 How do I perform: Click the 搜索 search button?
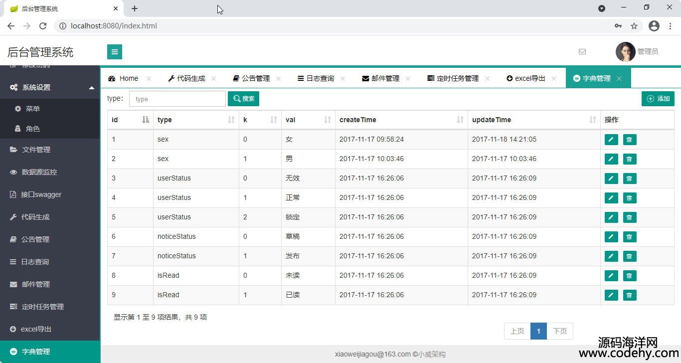(x=243, y=99)
